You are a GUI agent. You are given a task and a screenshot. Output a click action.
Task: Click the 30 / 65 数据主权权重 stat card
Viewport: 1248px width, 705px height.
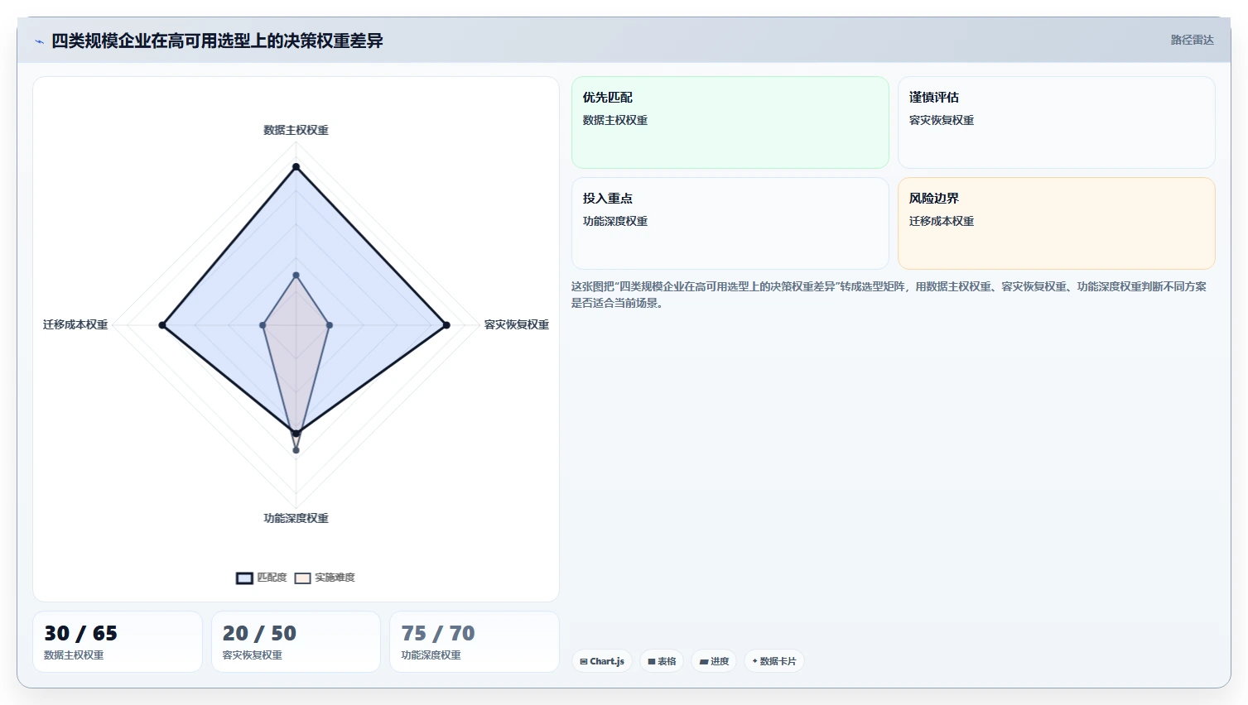[x=118, y=642]
